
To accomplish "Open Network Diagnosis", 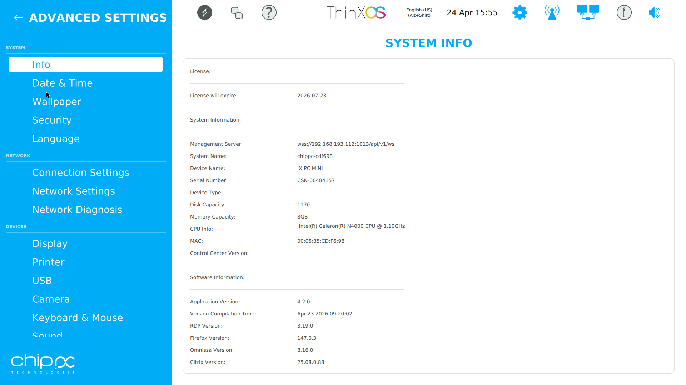I will coord(77,209).
